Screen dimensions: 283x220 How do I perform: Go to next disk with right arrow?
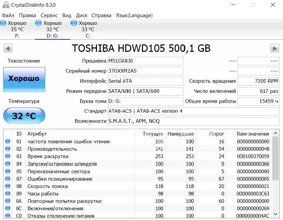point(275,48)
